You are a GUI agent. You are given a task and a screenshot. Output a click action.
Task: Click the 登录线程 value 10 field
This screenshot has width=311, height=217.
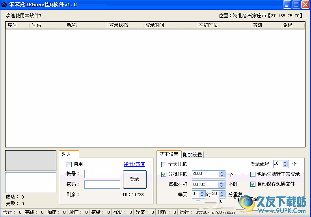click(x=278, y=164)
